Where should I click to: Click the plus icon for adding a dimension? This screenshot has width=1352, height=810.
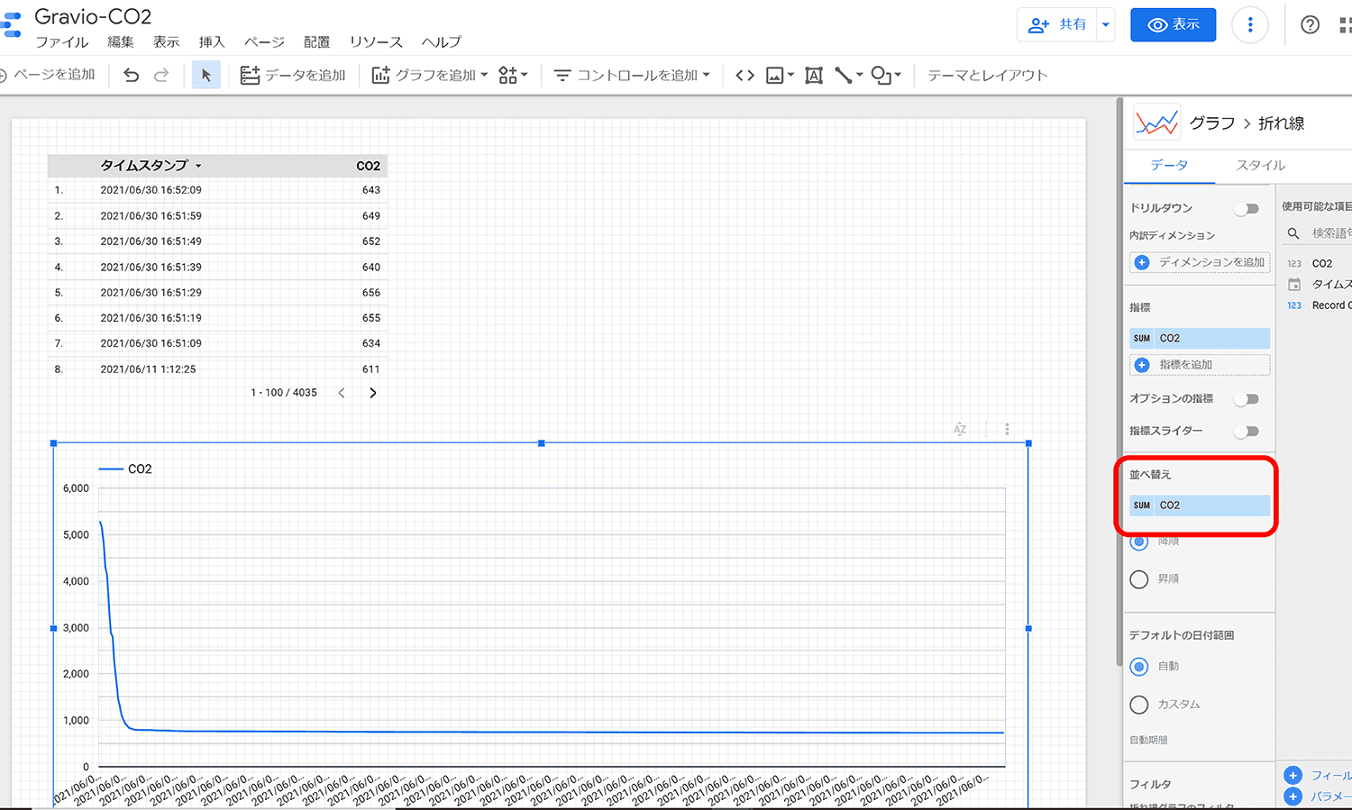(1142, 262)
